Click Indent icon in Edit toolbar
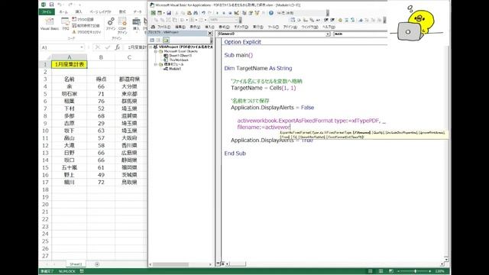Screen dimensions: 489x275 pos(326,20)
